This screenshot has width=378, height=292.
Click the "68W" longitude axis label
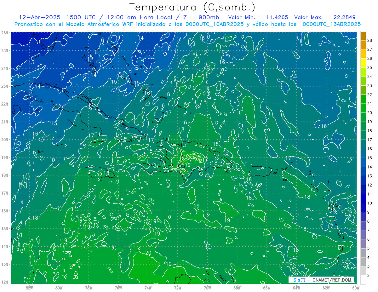[x=237, y=288]
